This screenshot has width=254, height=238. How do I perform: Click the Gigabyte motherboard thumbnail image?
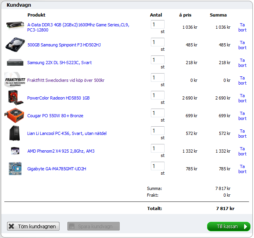15,169
